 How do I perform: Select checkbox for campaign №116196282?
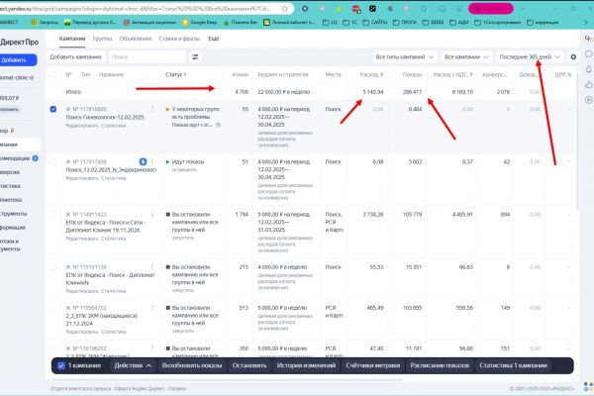click(x=53, y=348)
